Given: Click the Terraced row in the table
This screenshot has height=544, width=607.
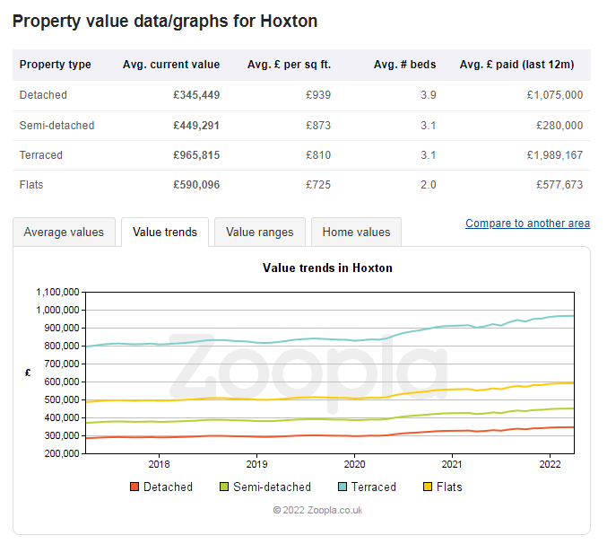Looking at the screenshot, I should (41, 155).
